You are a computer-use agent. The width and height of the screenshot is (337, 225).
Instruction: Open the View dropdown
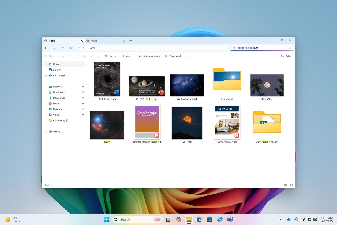tap(127, 56)
